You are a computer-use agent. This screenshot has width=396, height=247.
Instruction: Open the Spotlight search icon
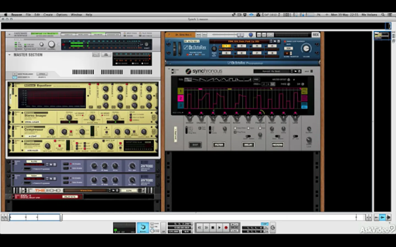(383, 15)
